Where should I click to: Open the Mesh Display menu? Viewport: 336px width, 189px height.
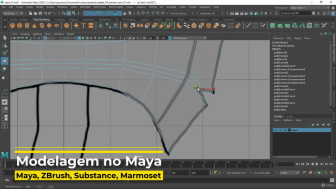click(x=116, y=7)
